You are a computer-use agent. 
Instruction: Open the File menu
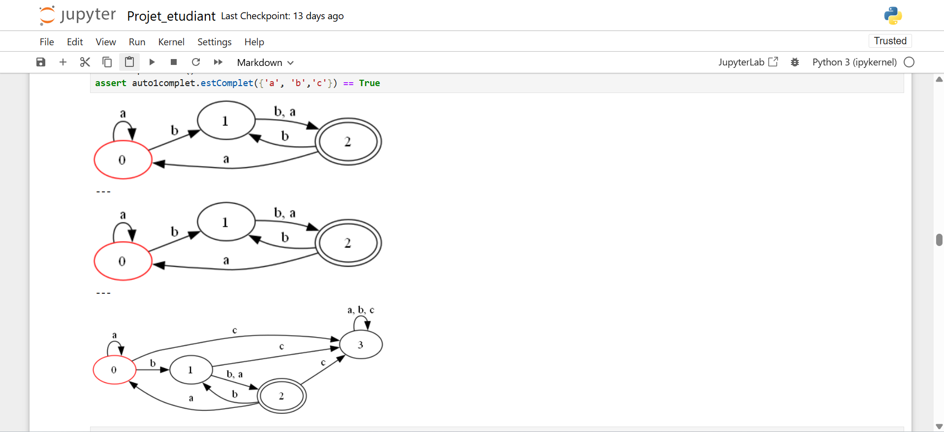(47, 42)
